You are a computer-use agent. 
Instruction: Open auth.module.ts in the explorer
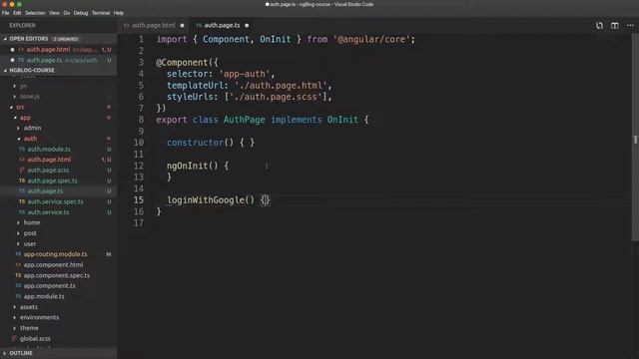click(58, 149)
